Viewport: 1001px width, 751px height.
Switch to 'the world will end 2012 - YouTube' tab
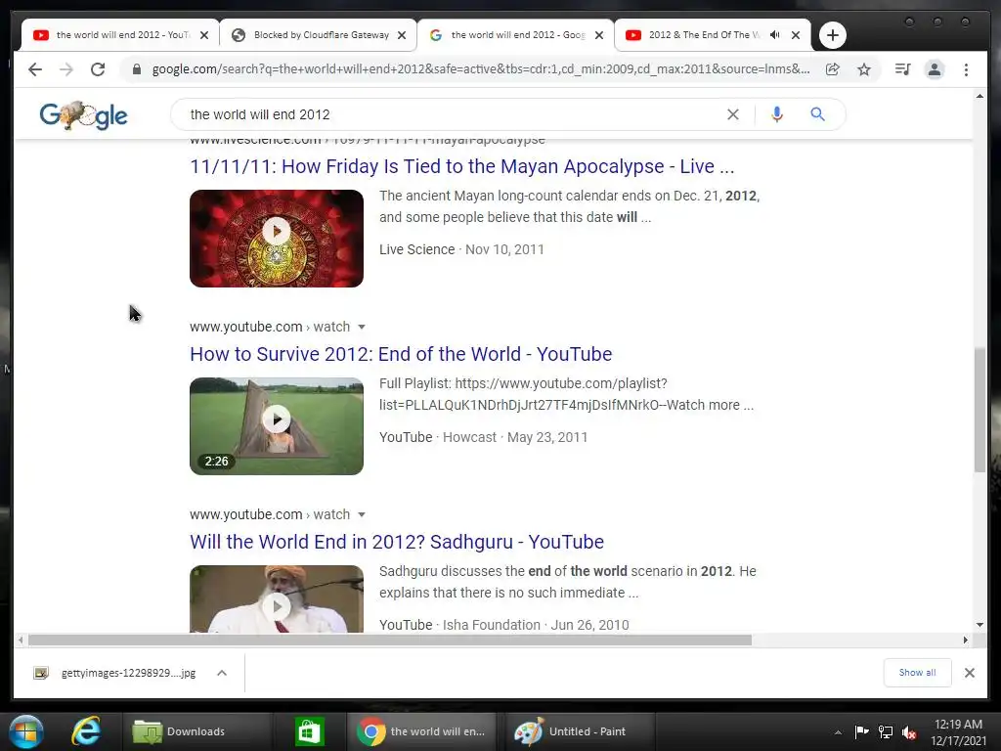[122, 35]
